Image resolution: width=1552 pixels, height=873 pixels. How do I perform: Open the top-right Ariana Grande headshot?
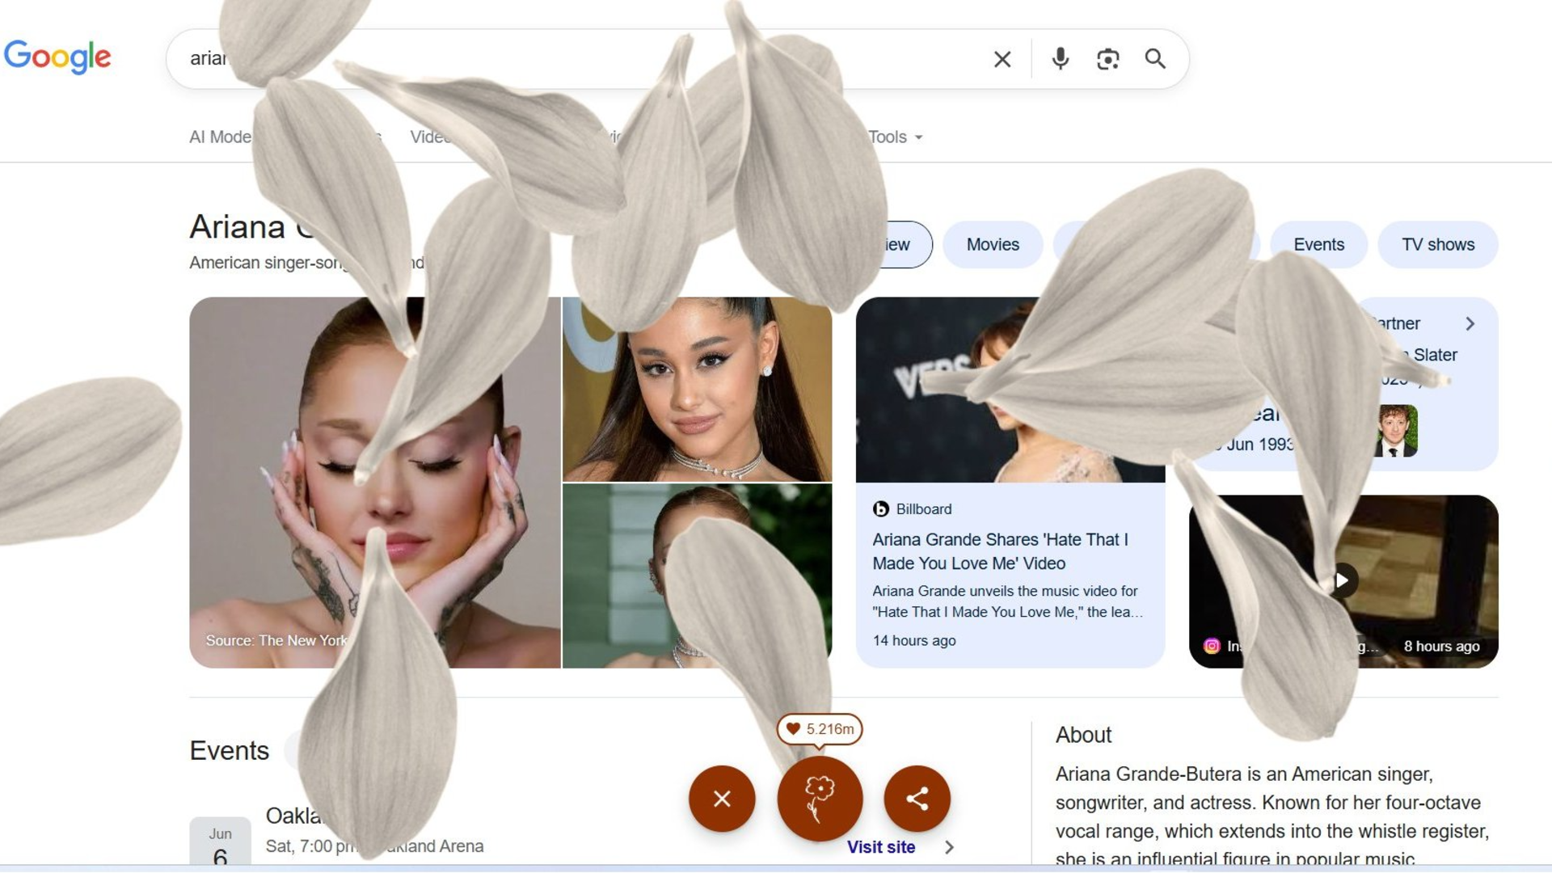(x=697, y=389)
